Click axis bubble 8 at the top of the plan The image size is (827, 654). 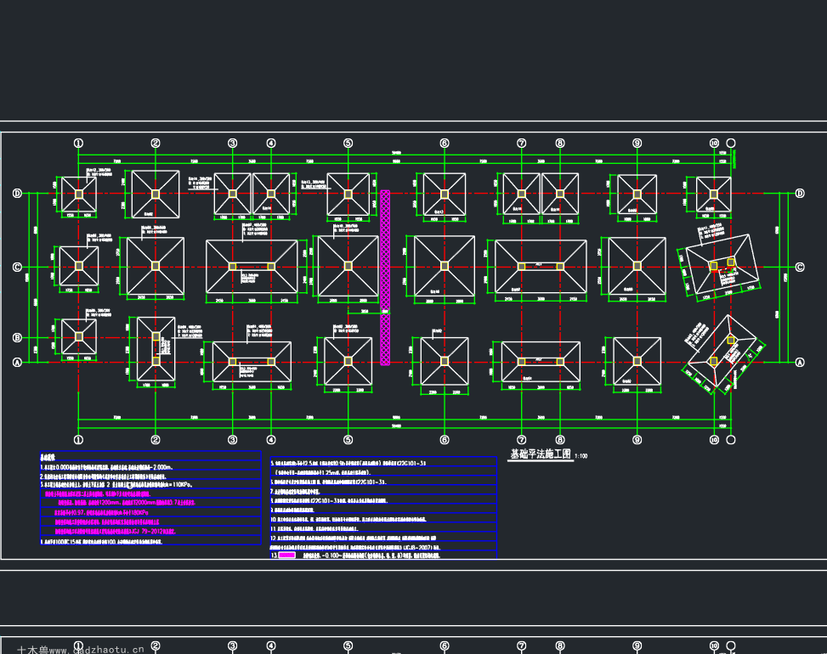coord(560,143)
